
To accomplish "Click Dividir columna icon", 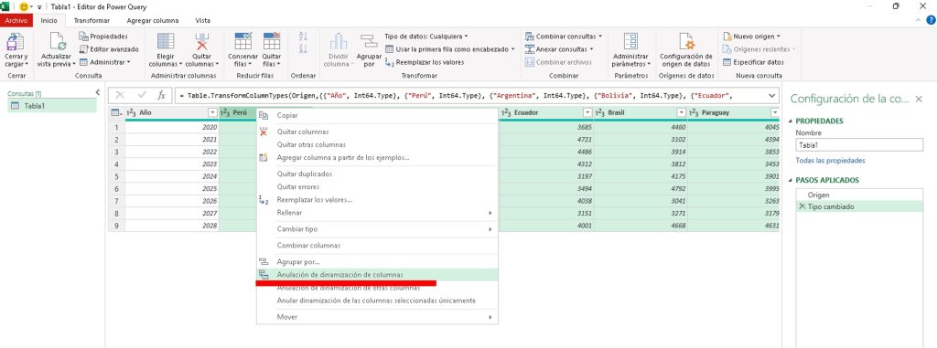I will pos(339,42).
